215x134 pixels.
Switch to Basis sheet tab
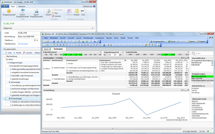[x=46, y=49]
